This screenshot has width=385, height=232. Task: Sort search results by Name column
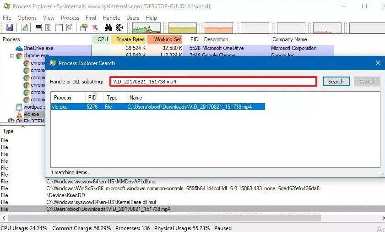click(195, 98)
